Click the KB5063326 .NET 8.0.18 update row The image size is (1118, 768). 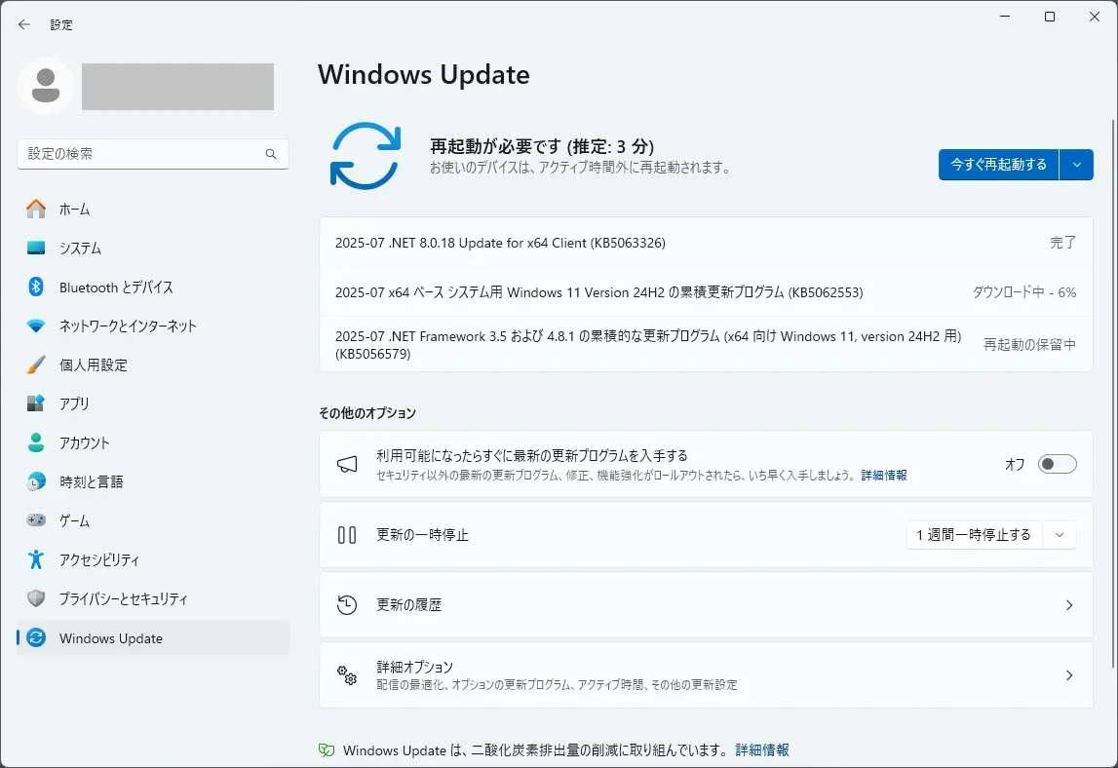706,243
